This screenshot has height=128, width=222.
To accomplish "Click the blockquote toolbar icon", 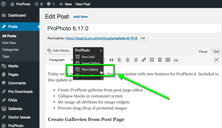I will click(x=112, y=60).
